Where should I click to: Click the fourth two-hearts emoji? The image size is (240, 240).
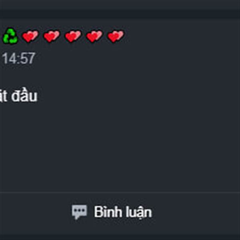(x=94, y=36)
